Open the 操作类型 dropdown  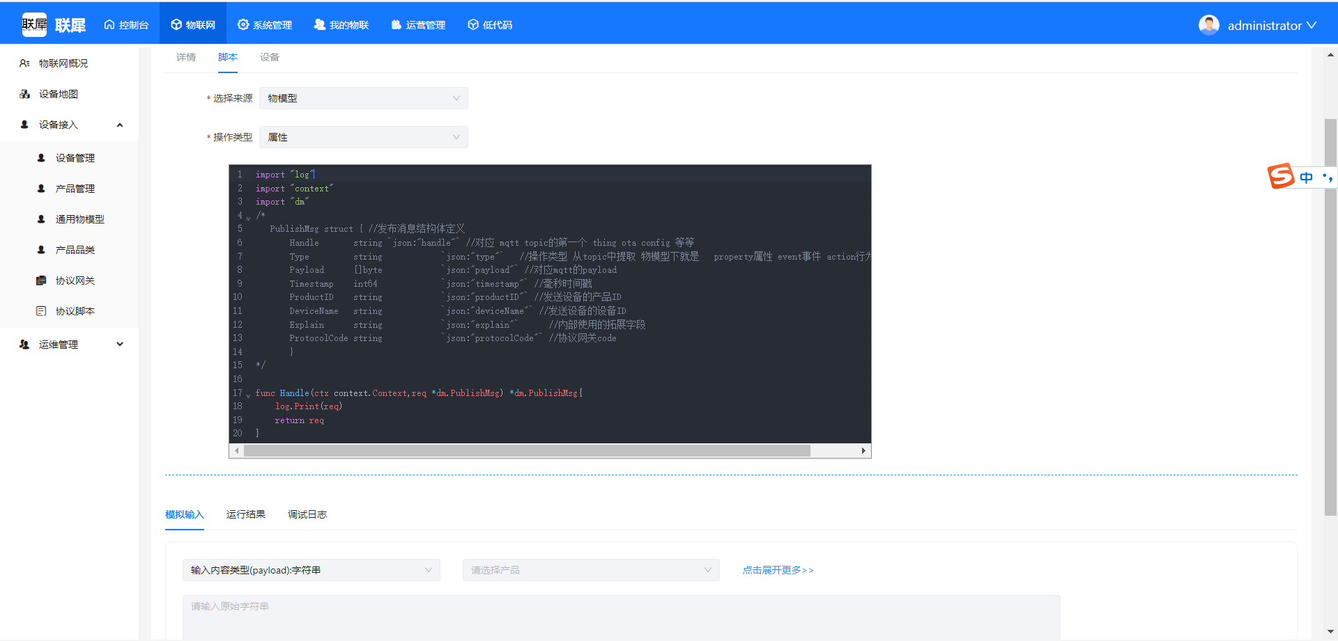click(363, 137)
